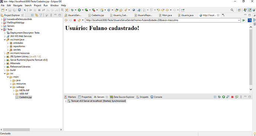Image resolution: width=256 pixels, height=136 pixels.
Task: Click the Last Edit Location icon
Action: pos(158,10)
